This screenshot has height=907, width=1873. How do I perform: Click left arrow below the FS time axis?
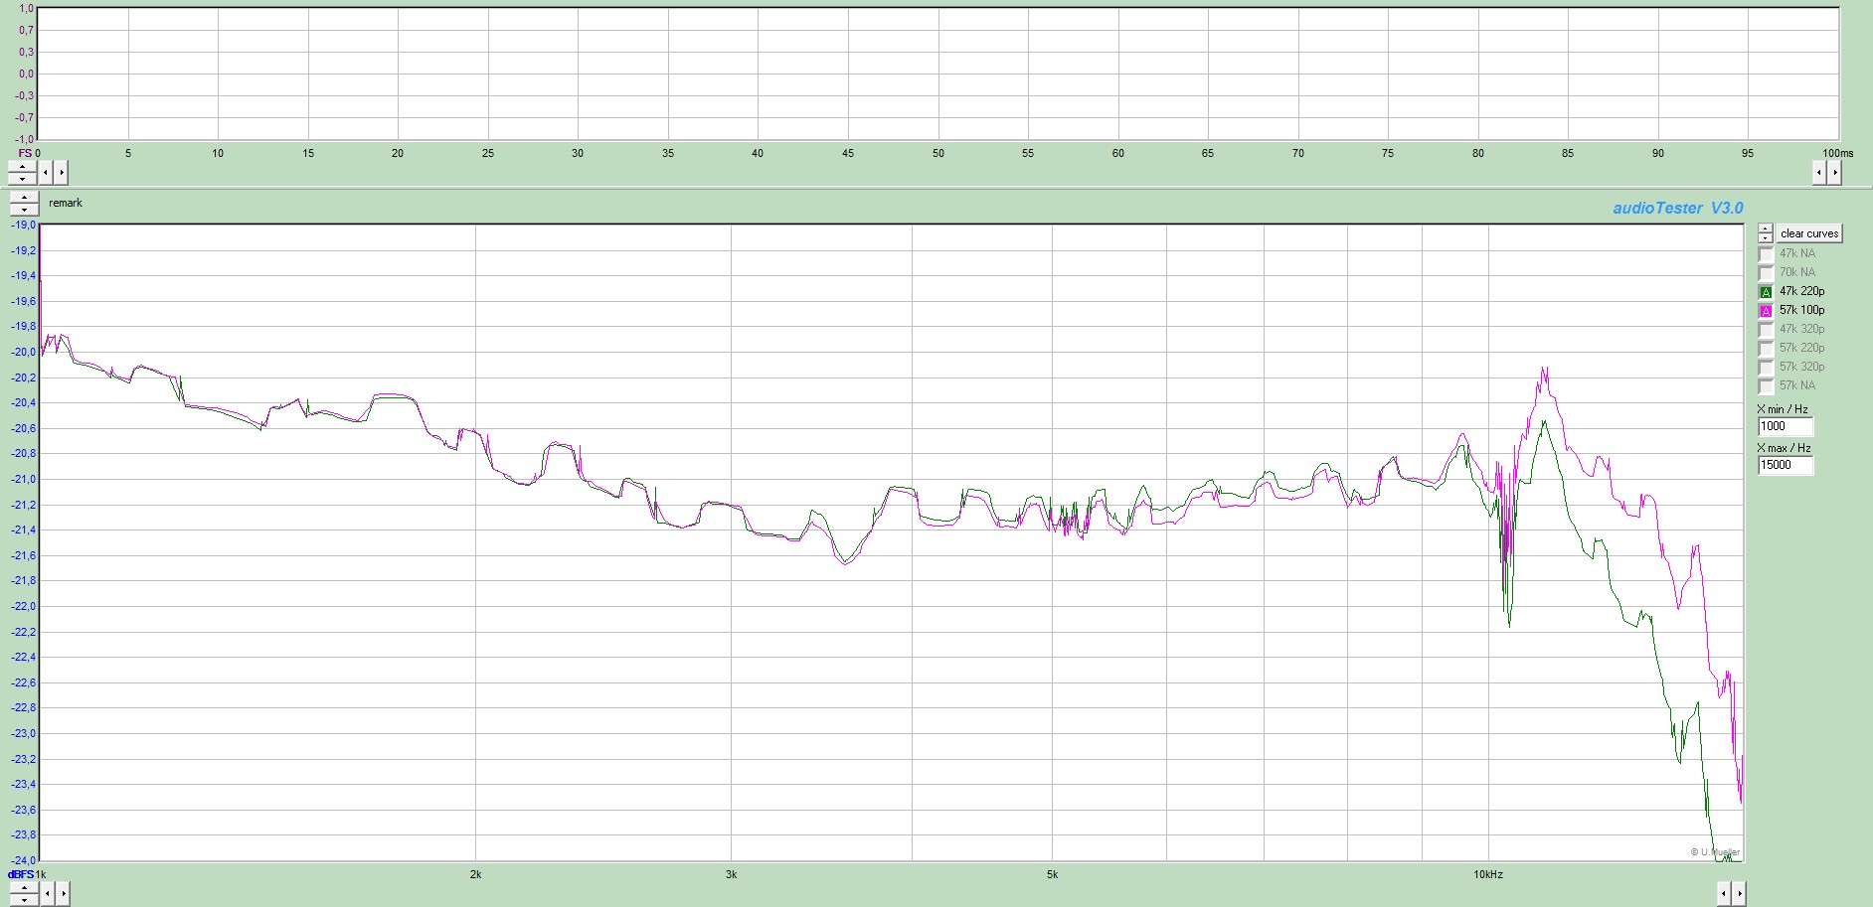pos(46,173)
